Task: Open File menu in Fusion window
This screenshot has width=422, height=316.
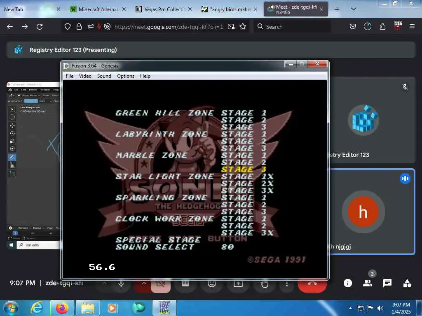Action: coord(70,76)
